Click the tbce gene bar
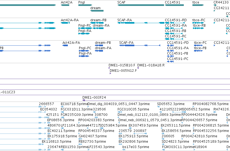The width and height of the screenshot is (230, 151). point(198,5)
